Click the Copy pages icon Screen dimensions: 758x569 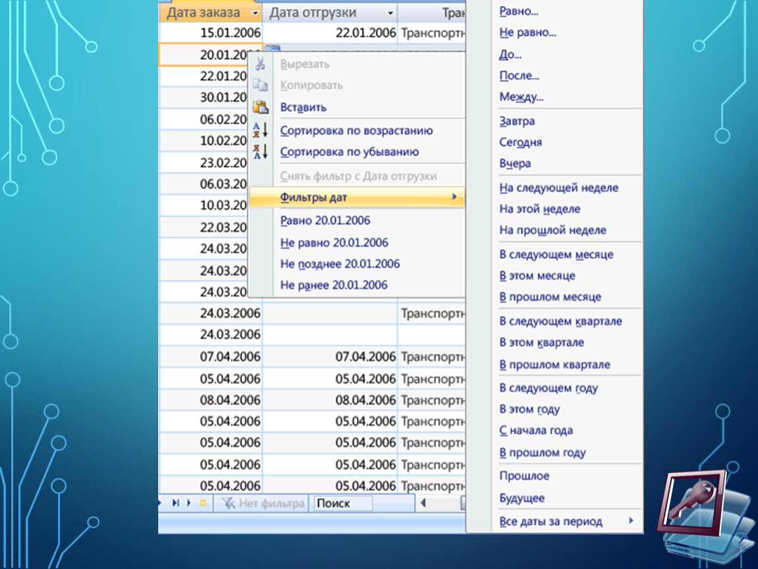(x=260, y=85)
